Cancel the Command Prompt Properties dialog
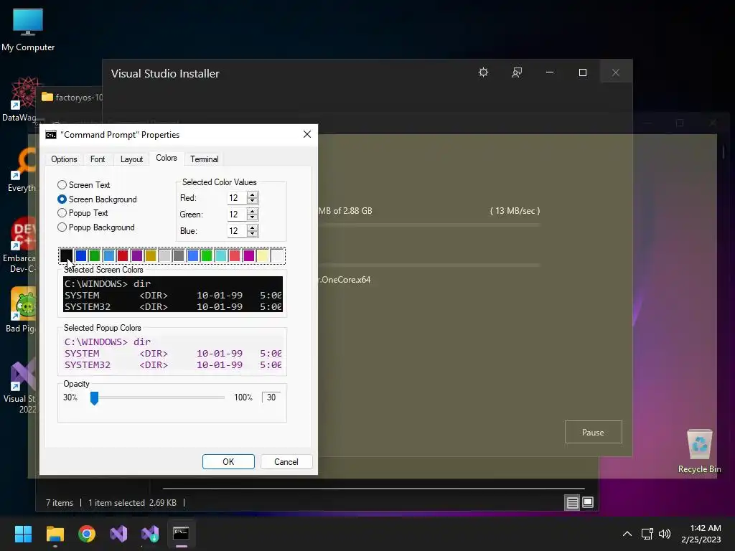The image size is (735, 551). (286, 461)
